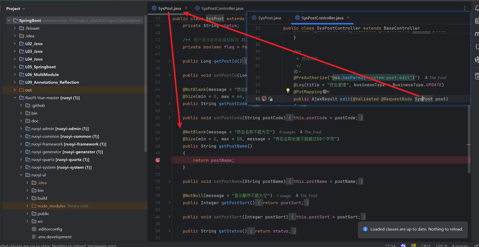Open the Database tool window icon
479x247 pixels.
[x=477, y=21]
